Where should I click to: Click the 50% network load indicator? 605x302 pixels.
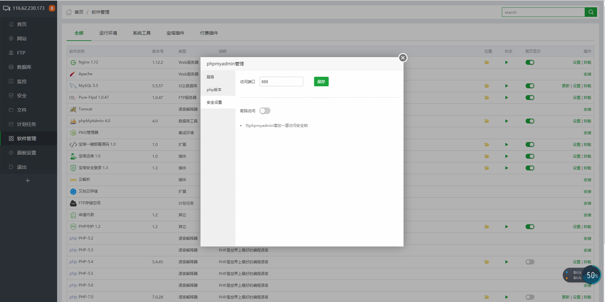[x=592, y=275]
